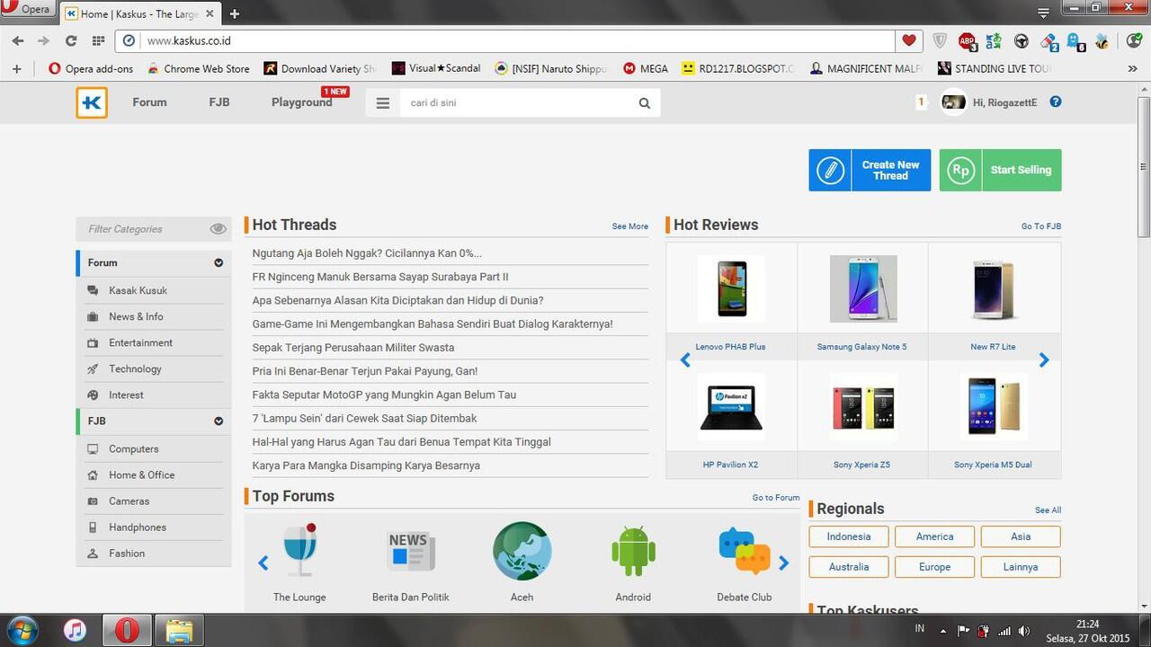Click the search magnifier icon
This screenshot has height=647, width=1151.
coord(644,103)
